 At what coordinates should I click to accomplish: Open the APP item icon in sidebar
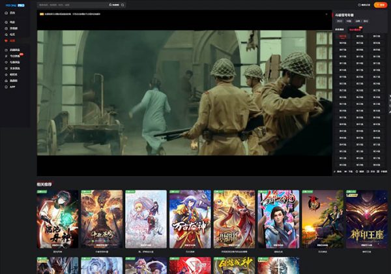tap(6, 85)
